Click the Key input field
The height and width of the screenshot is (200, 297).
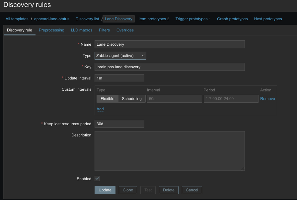click(169, 67)
